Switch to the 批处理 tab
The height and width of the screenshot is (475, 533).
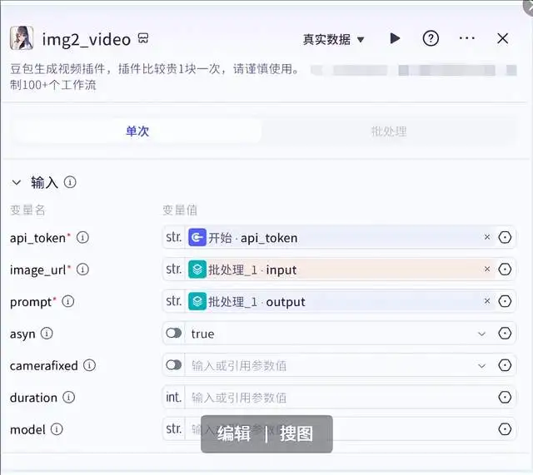click(x=389, y=131)
